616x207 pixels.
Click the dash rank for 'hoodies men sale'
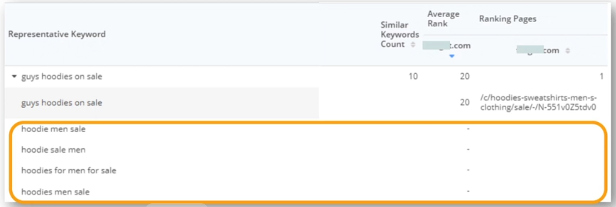468,191
